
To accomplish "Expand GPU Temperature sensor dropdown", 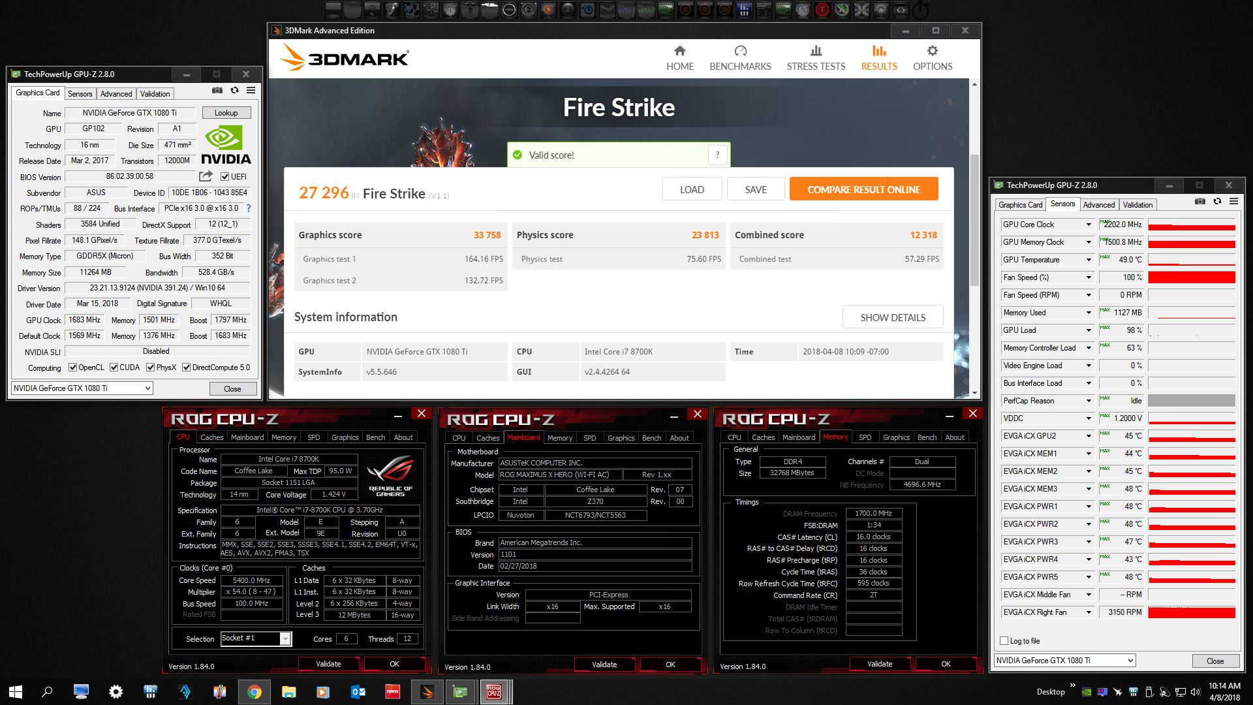I will tap(1089, 260).
